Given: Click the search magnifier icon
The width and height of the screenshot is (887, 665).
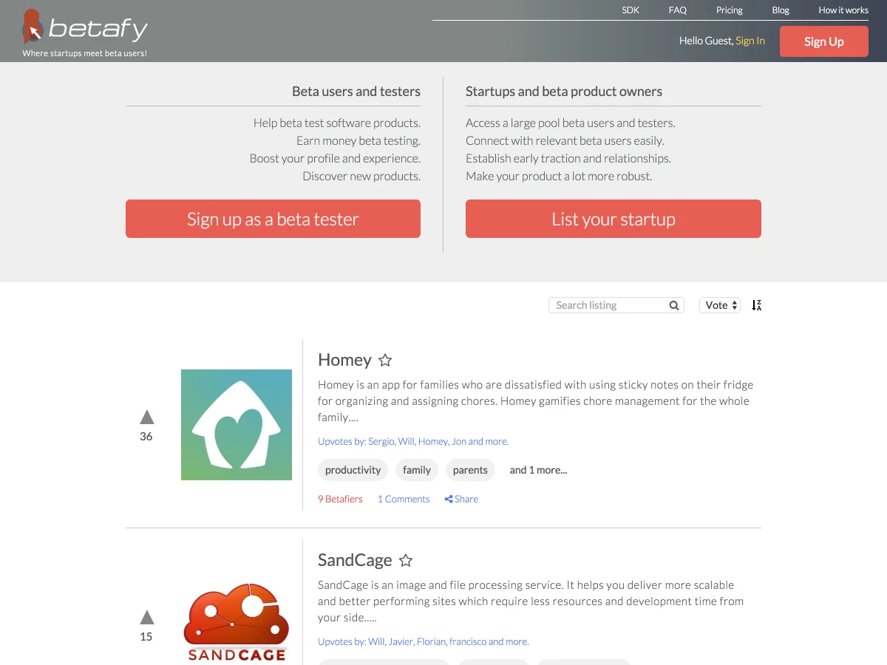Looking at the screenshot, I should point(674,305).
